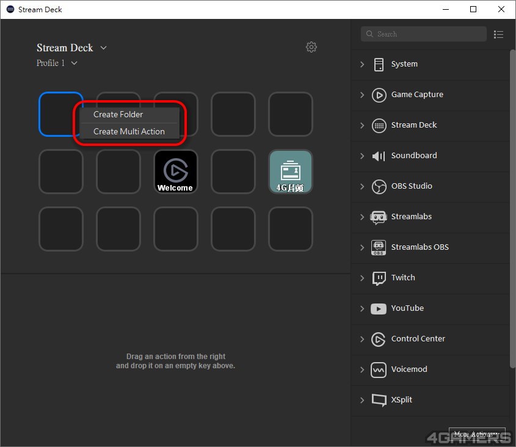Screen dimensions: 516x447
Task: Click the Game Capture play icon
Action: coord(379,95)
